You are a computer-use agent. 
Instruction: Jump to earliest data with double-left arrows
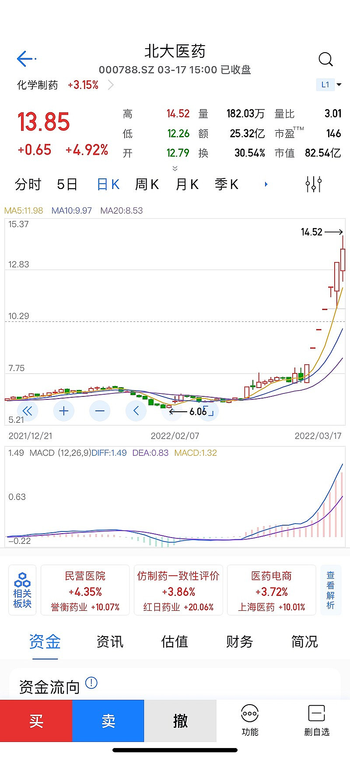[27, 411]
